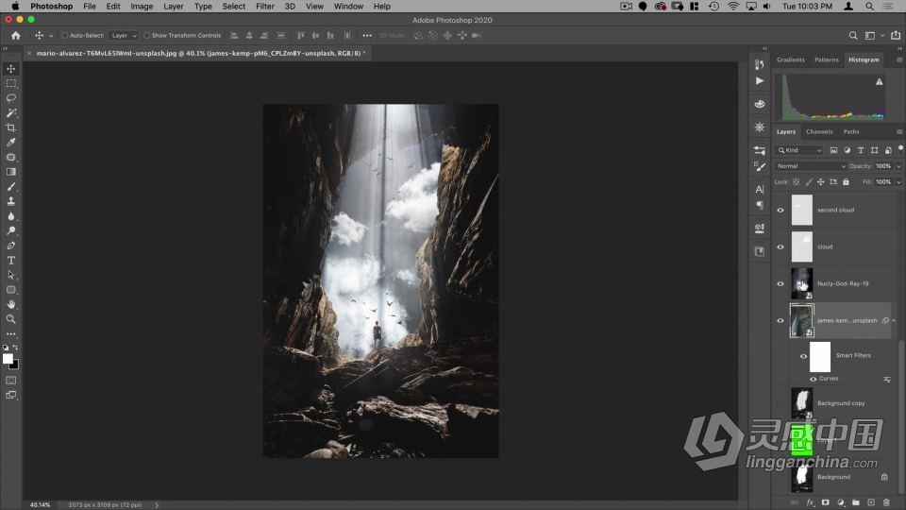Select the Crop tool

pyautogui.click(x=11, y=127)
